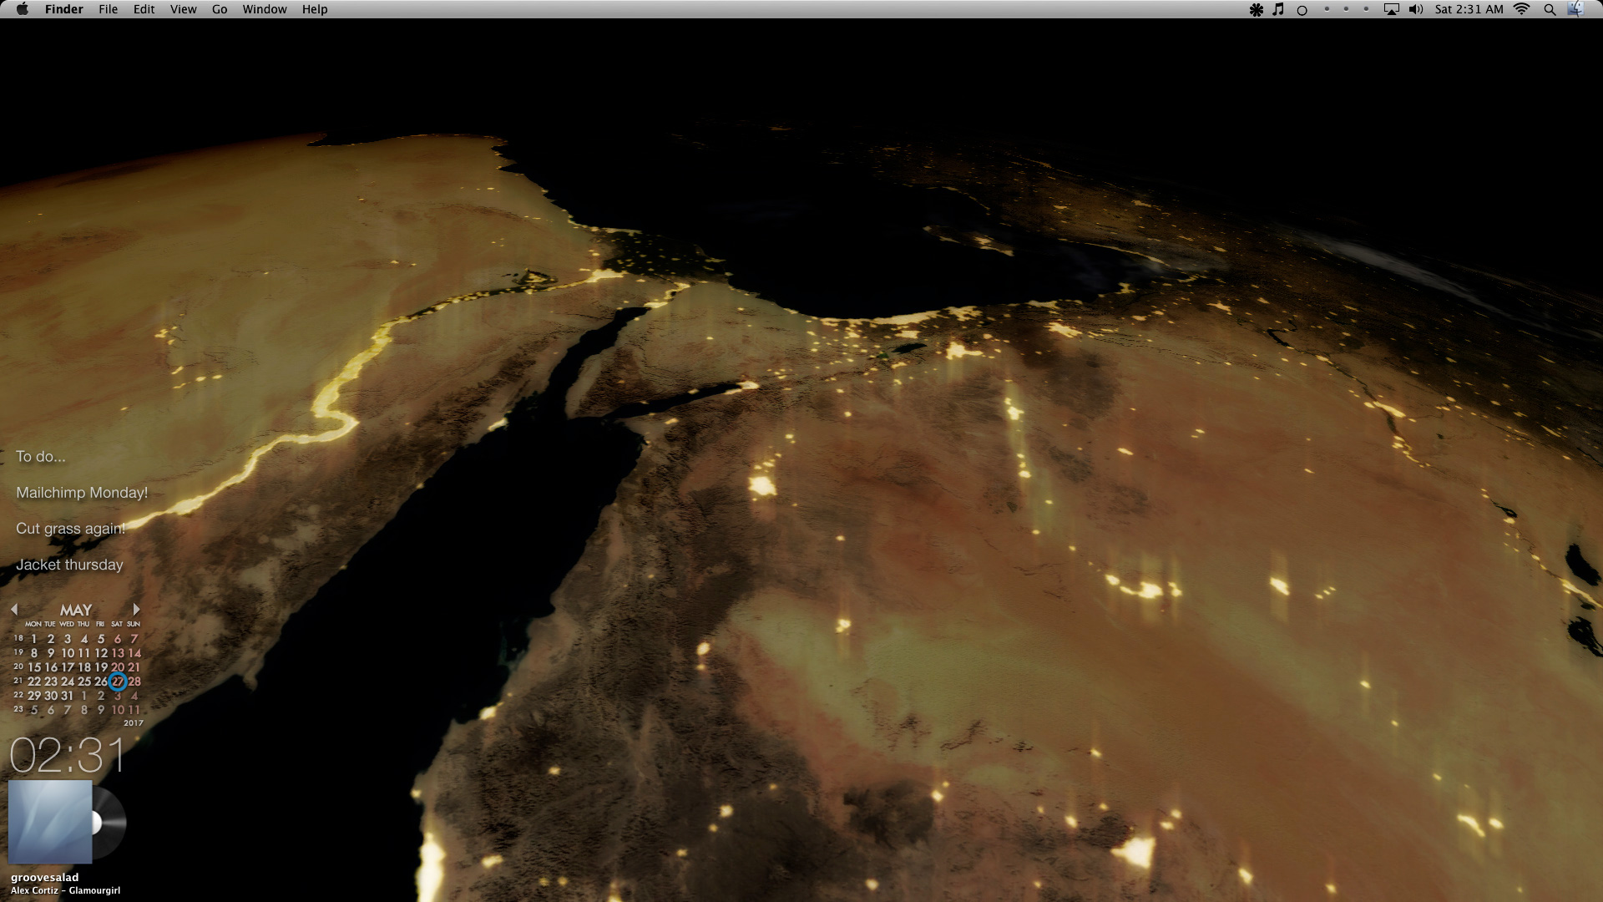Click the circle outline status icon
The width and height of the screenshot is (1603, 902).
[1302, 10]
